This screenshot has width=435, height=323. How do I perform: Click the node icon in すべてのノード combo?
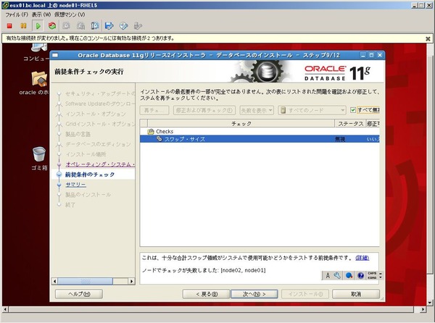(x=283, y=110)
